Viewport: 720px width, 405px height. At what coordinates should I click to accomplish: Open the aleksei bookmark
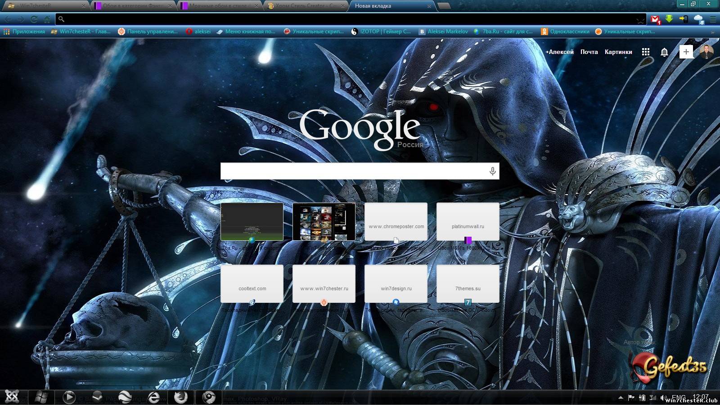pos(198,31)
